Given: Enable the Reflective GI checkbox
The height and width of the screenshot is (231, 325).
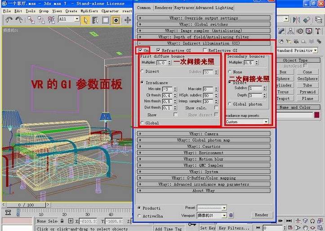Looking at the screenshot, I should click(x=205, y=50).
